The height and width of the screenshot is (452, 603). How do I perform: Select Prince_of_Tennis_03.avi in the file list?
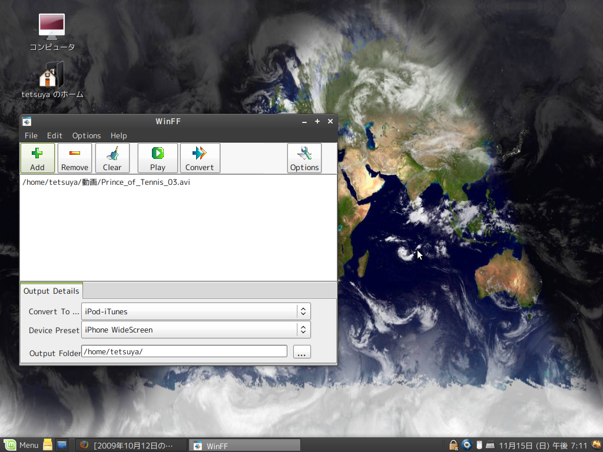(106, 182)
